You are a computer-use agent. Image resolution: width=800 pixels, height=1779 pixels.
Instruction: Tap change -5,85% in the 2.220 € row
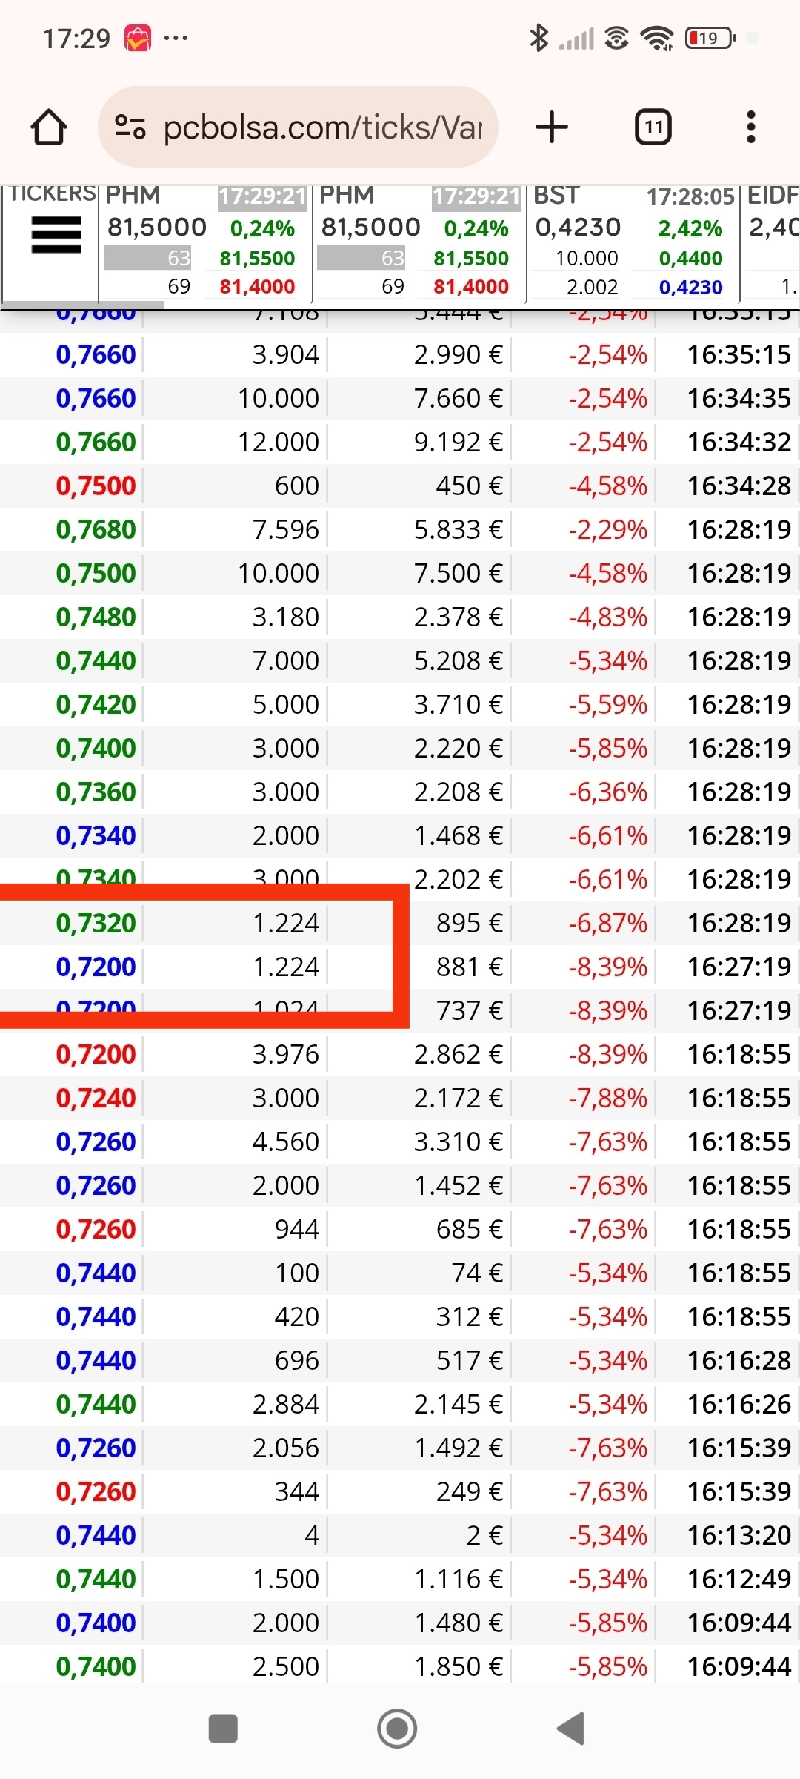608,749
